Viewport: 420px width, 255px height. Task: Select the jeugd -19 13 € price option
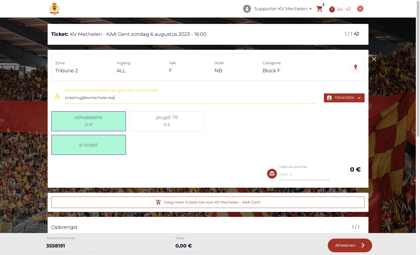(x=167, y=121)
